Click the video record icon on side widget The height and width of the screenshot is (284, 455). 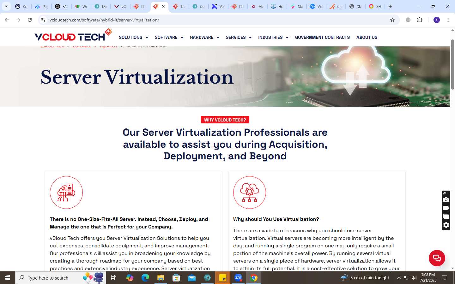click(446, 208)
